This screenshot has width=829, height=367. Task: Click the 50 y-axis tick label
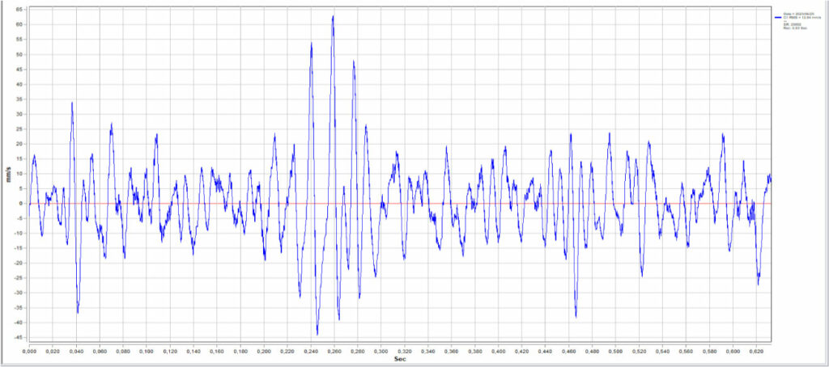click(x=19, y=54)
